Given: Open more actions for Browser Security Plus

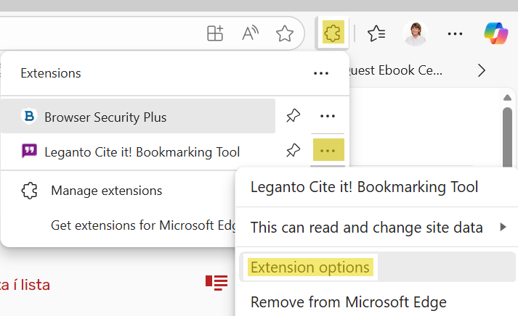Looking at the screenshot, I should 328,116.
